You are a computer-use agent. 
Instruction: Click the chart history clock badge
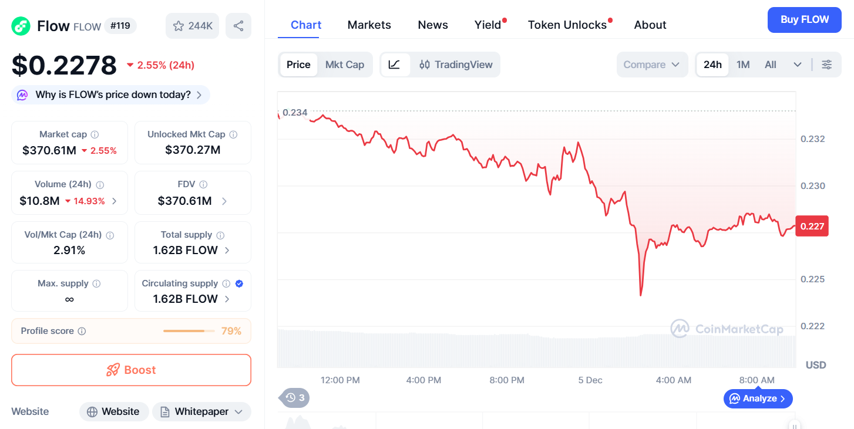295,398
